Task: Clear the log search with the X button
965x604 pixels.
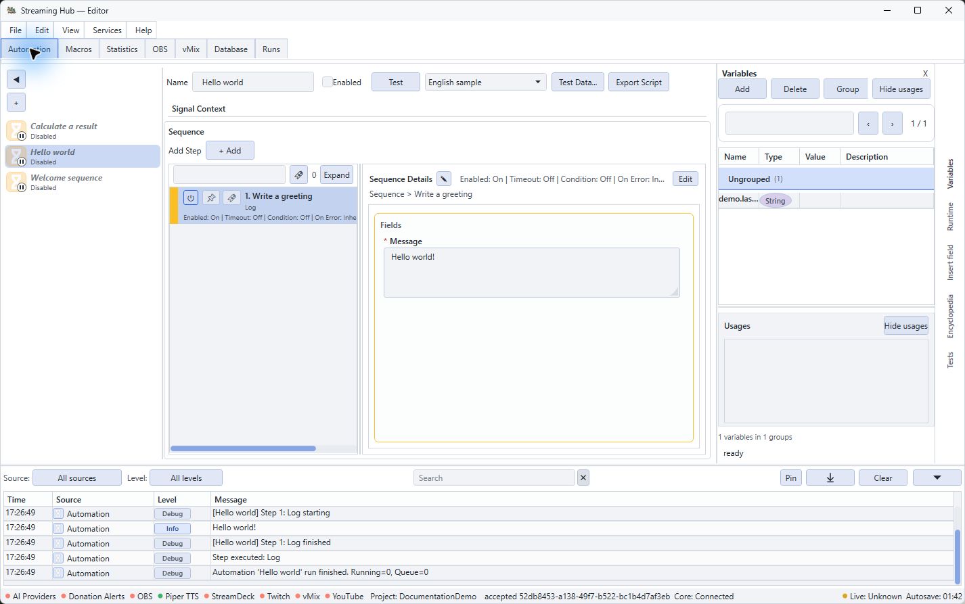Action: click(x=583, y=478)
